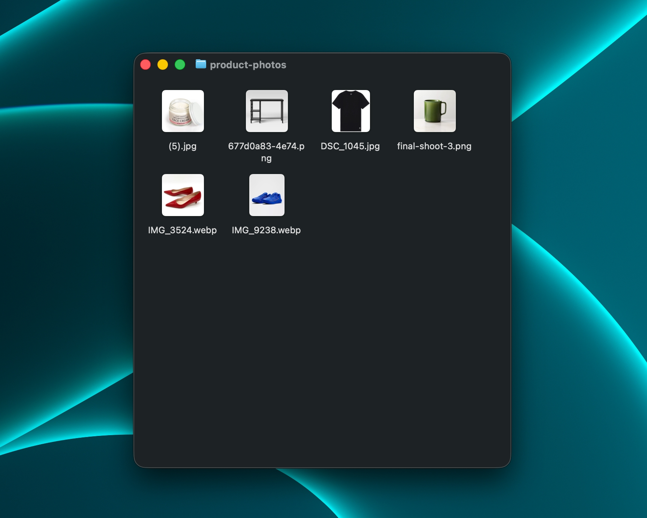
Task: Click the DSC_1045.jpg filename text
Action: (x=350, y=147)
